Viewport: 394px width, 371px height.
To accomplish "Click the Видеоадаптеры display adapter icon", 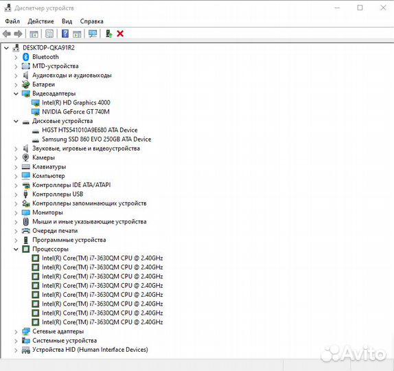I will (x=25, y=93).
